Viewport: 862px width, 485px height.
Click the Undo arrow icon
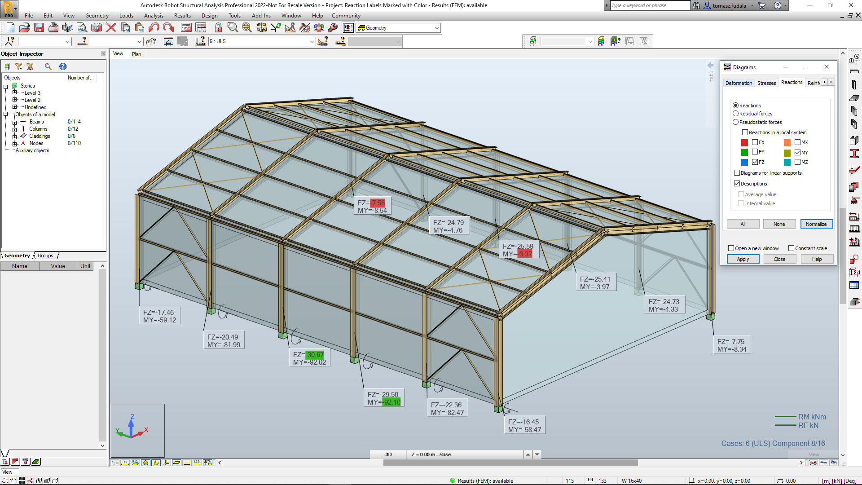[154, 28]
